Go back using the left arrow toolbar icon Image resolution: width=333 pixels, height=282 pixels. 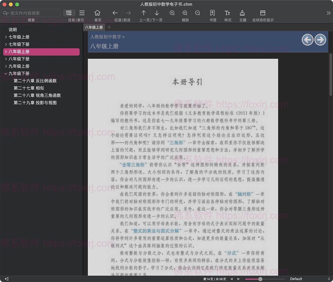[115, 13]
